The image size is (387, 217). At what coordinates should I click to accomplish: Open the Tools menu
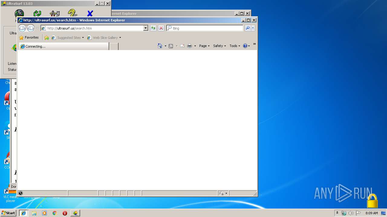pos(235,46)
